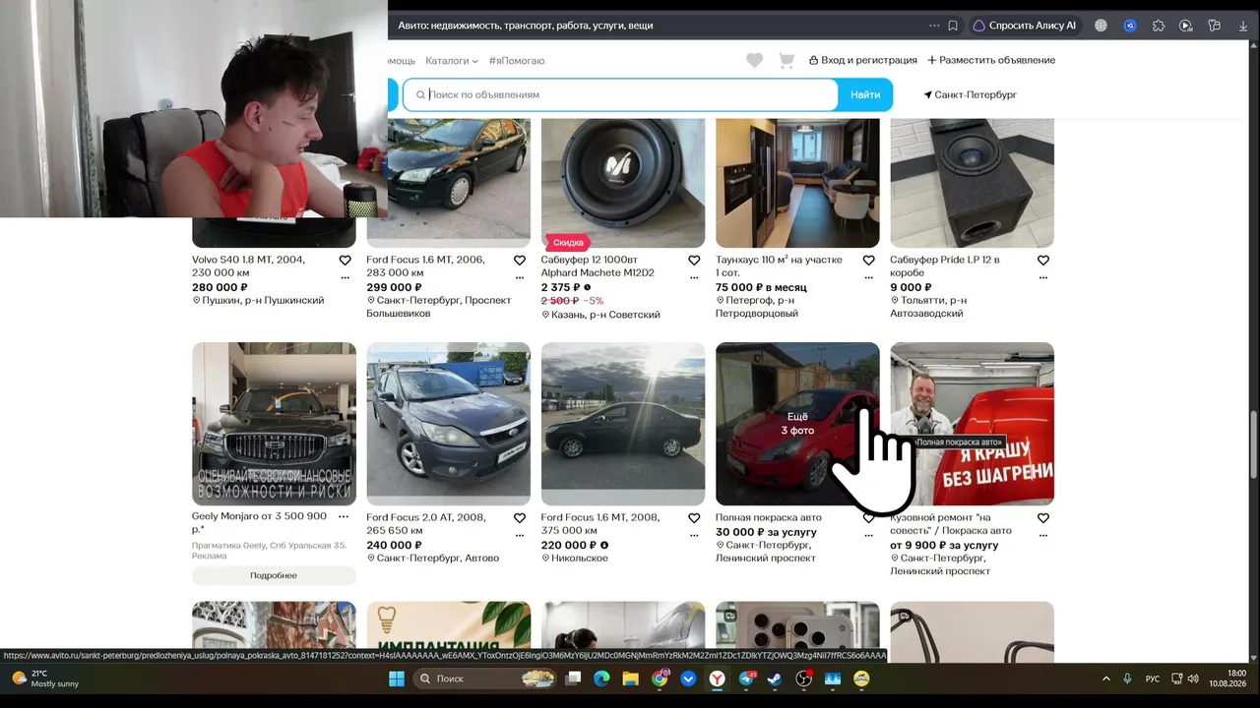Switch the РУС keyboard language indicator
1260x708 pixels.
[x=1153, y=678]
